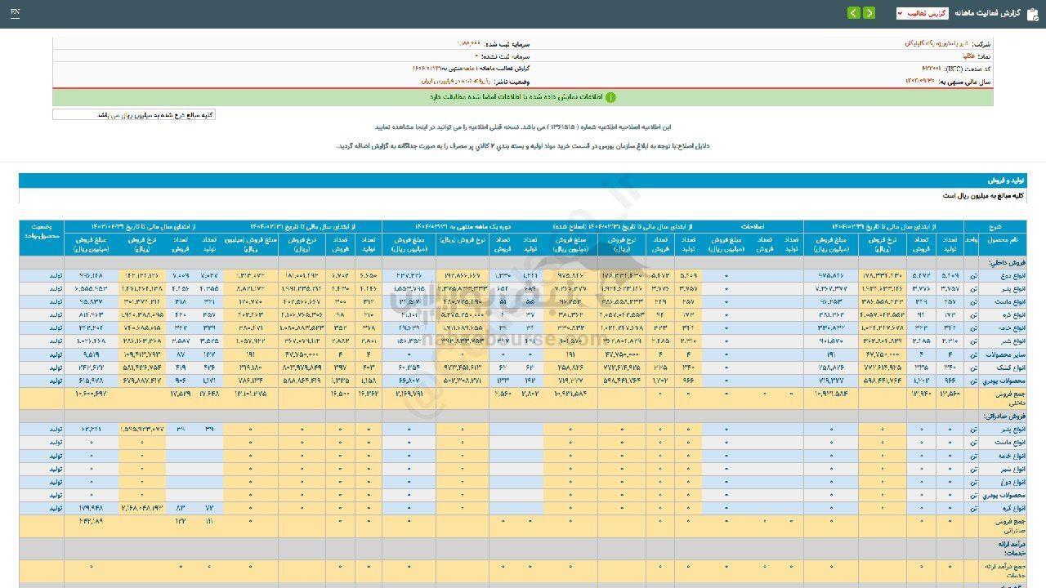
Task: Go to previous report with left arrow
Action: (853, 13)
